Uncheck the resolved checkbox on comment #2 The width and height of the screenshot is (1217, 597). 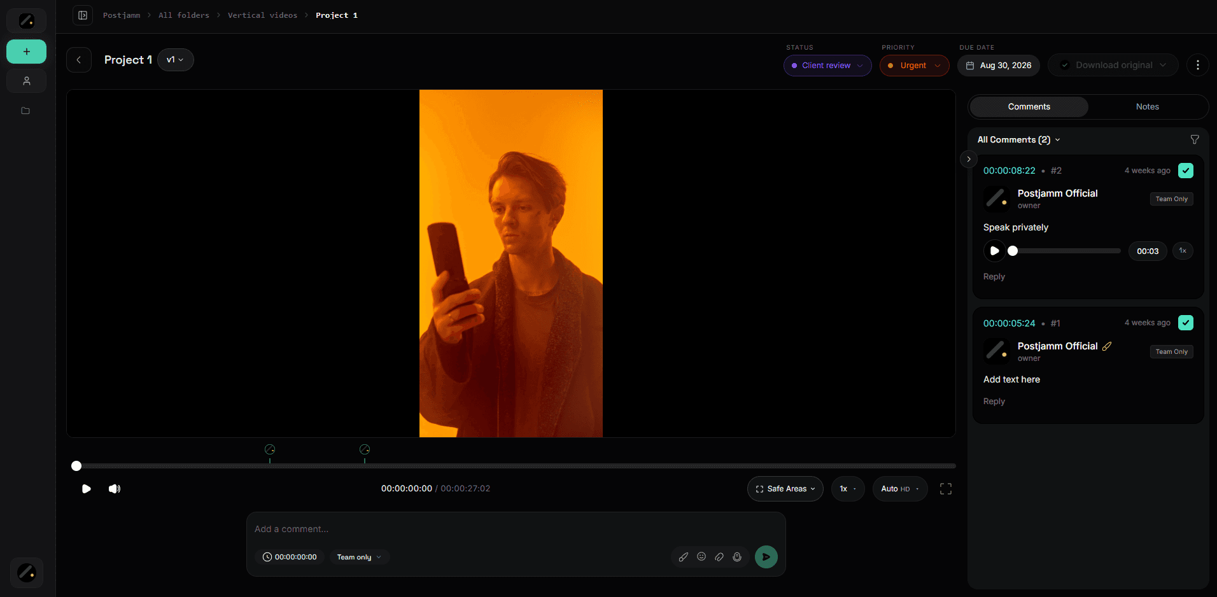[x=1186, y=171]
